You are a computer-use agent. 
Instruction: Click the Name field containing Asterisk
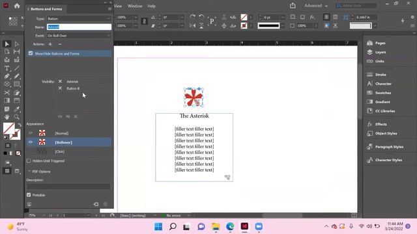[x=79, y=27]
